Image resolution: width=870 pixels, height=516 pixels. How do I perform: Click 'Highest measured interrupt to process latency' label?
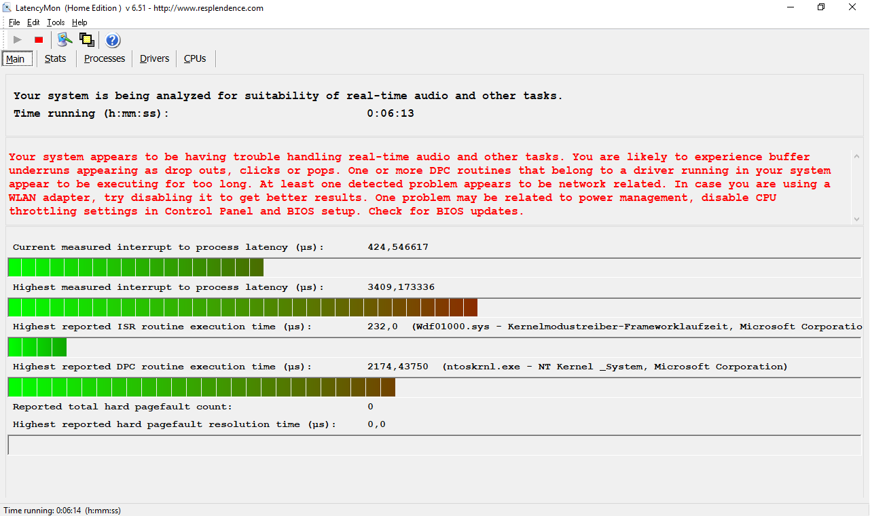pos(168,287)
